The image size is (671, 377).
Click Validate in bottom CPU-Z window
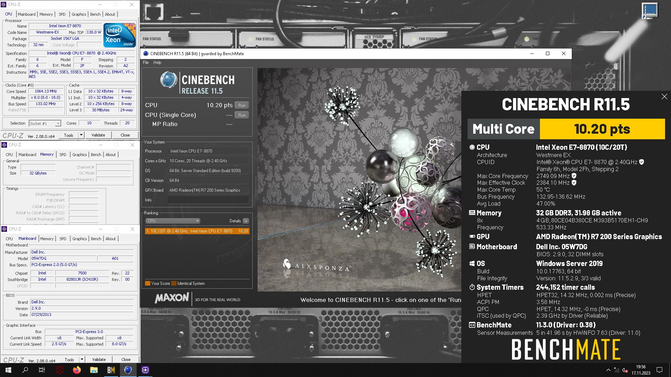point(99,360)
